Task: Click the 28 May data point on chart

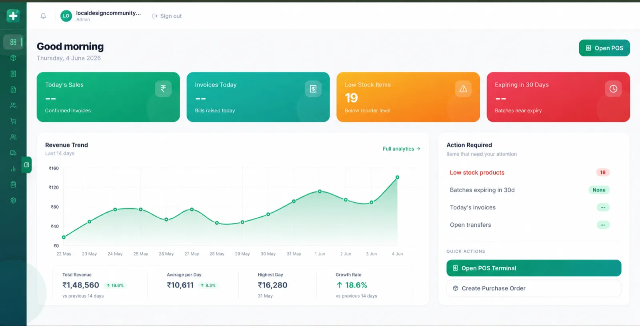Action: pos(217,223)
